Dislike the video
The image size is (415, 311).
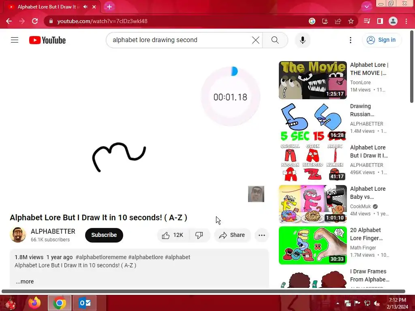point(199,235)
